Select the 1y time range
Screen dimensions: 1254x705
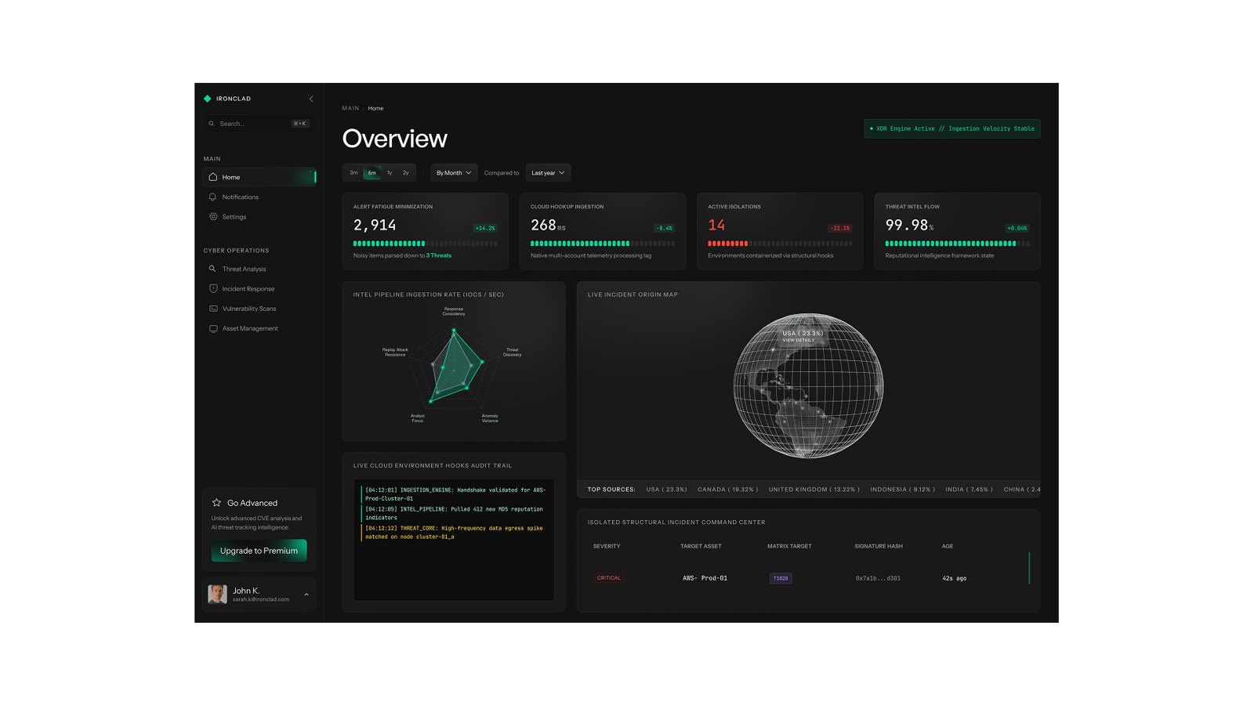coord(390,173)
